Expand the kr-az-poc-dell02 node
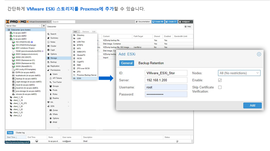The width and height of the screenshot is (270, 151). pyautogui.click(x=9, y=36)
